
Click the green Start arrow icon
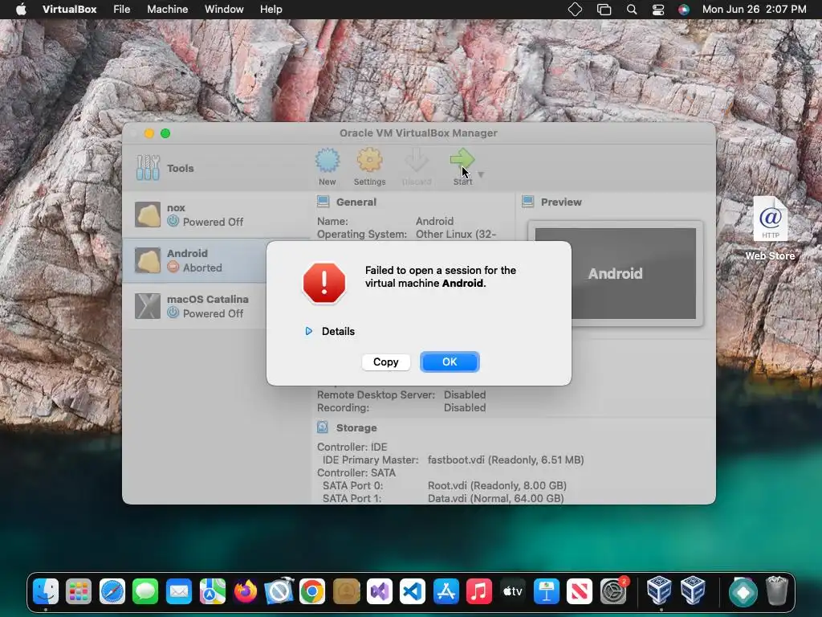click(462, 159)
